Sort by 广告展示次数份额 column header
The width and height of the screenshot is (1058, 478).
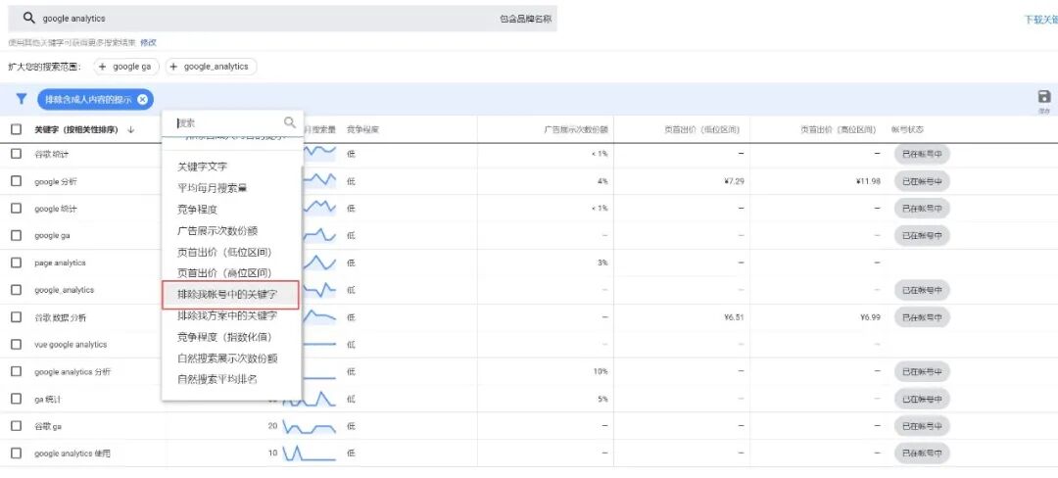576,129
